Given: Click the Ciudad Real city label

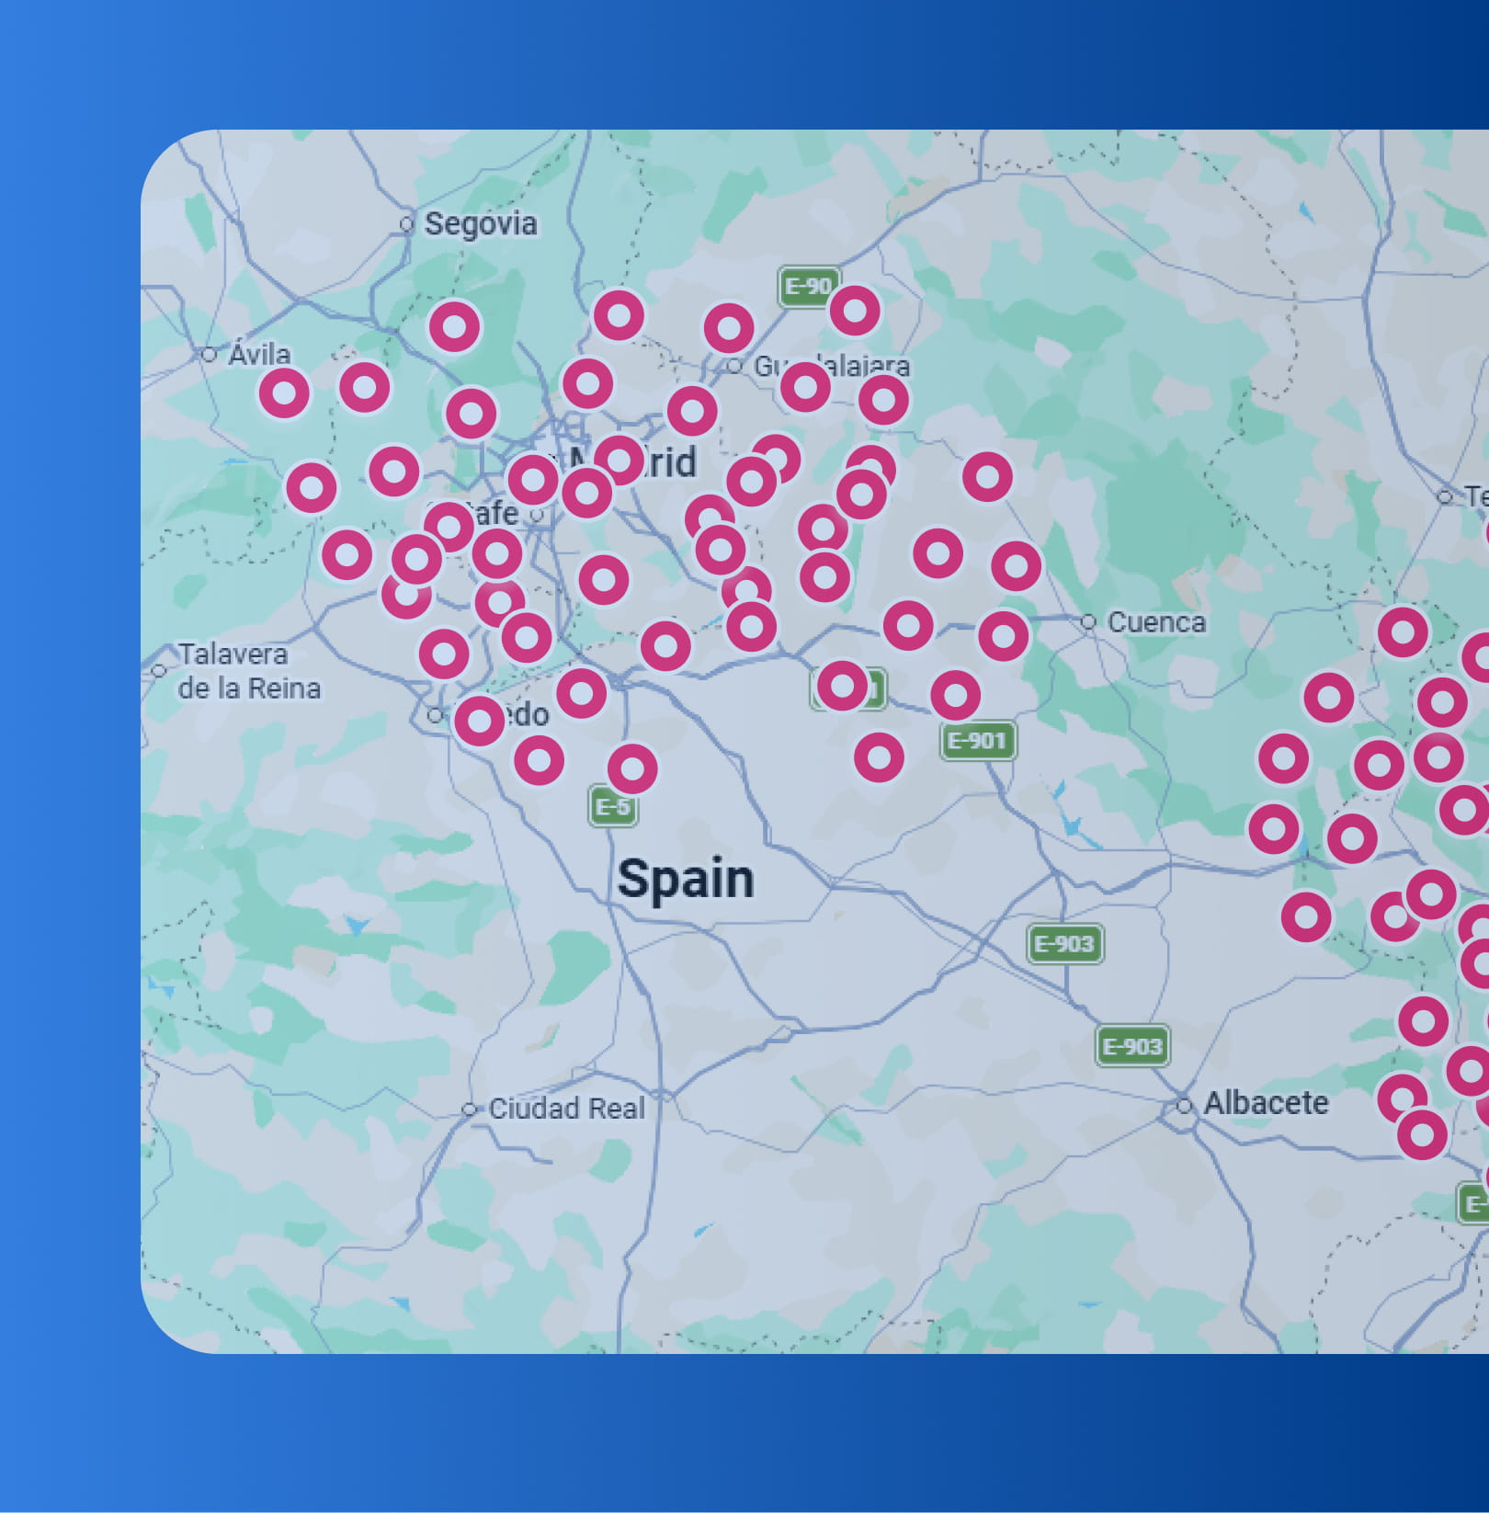Looking at the screenshot, I should 567,1109.
